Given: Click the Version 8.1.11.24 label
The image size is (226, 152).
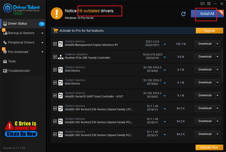Looking at the screenshot, I should coord(14,148).
